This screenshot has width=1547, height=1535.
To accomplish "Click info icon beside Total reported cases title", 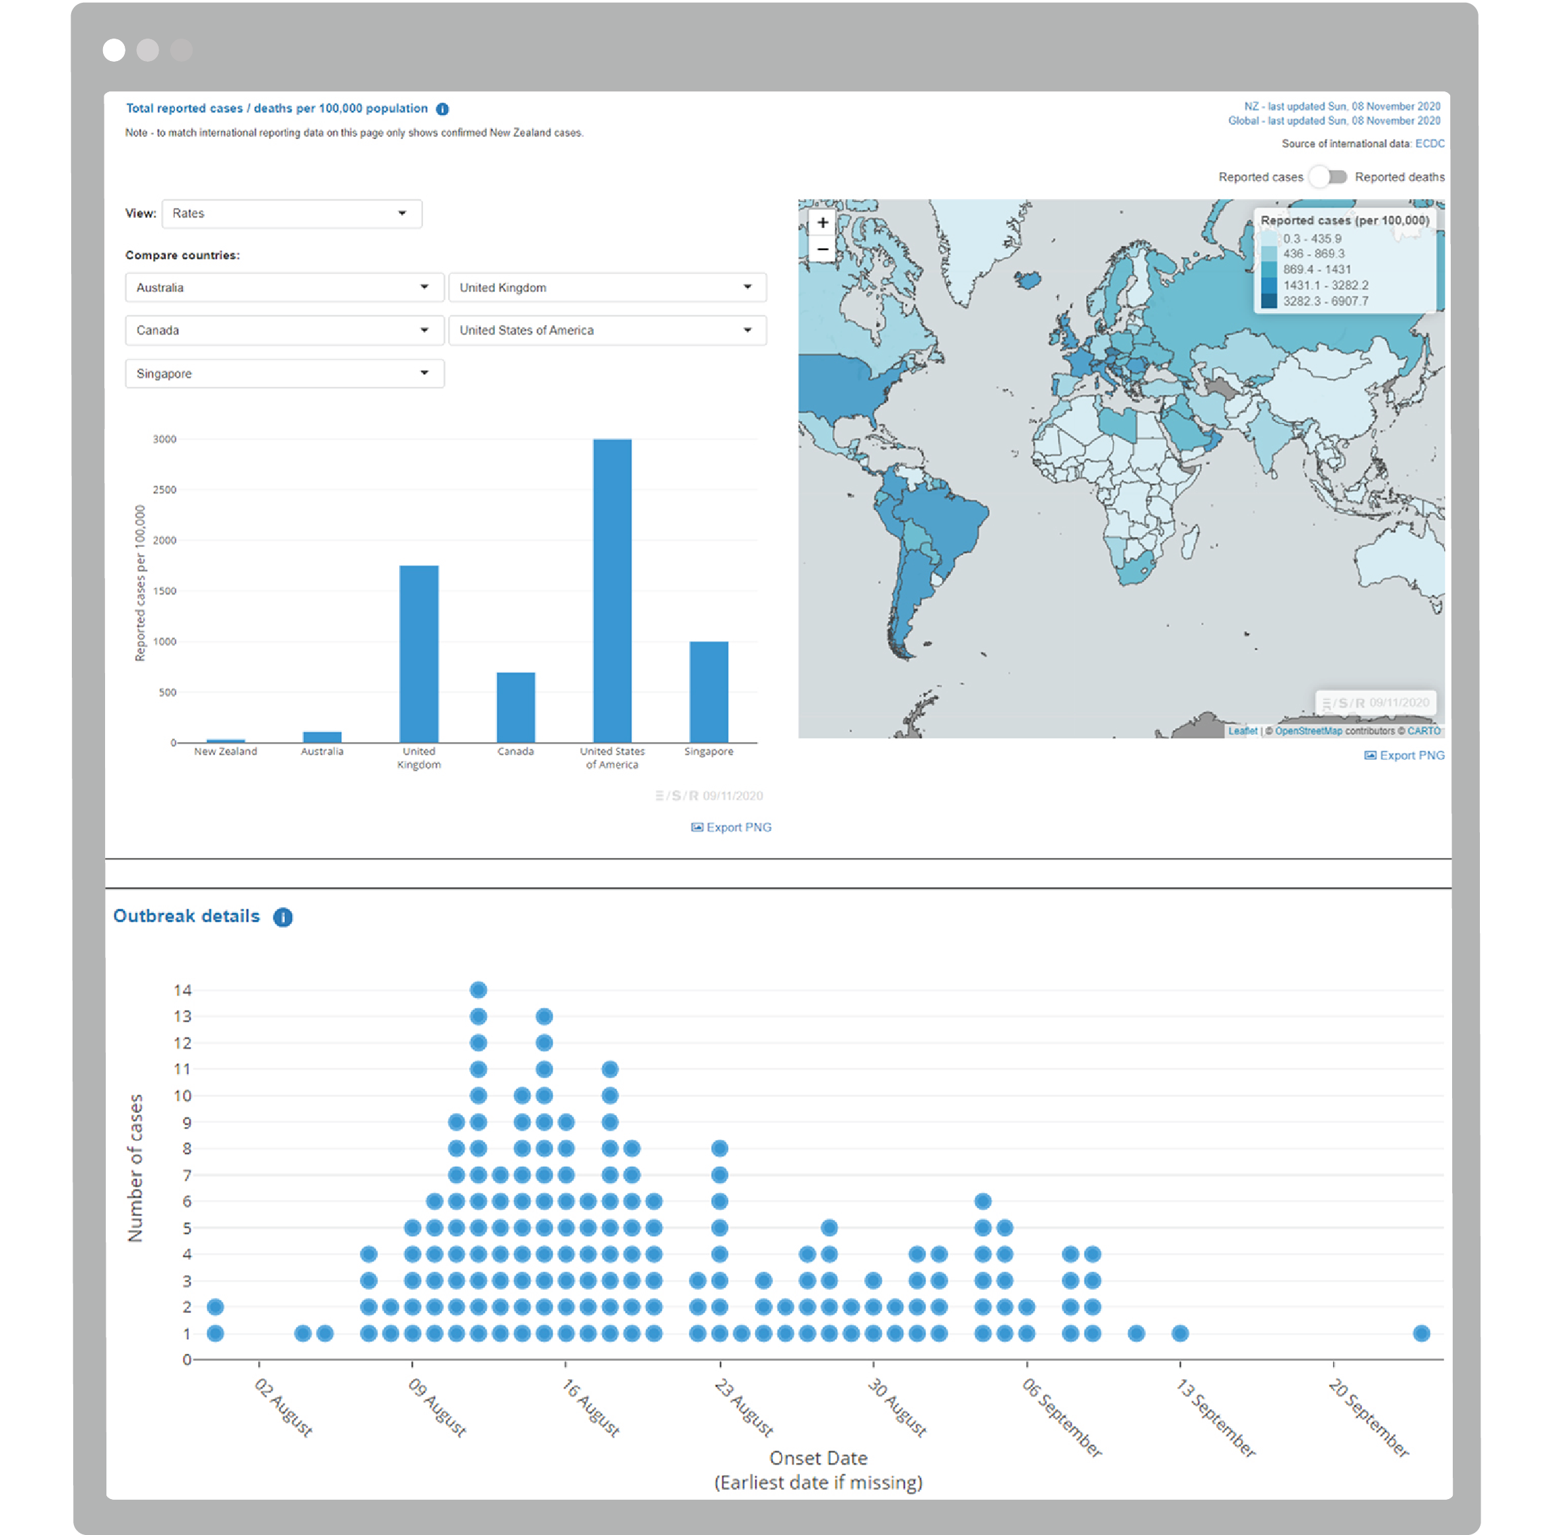I will (442, 109).
